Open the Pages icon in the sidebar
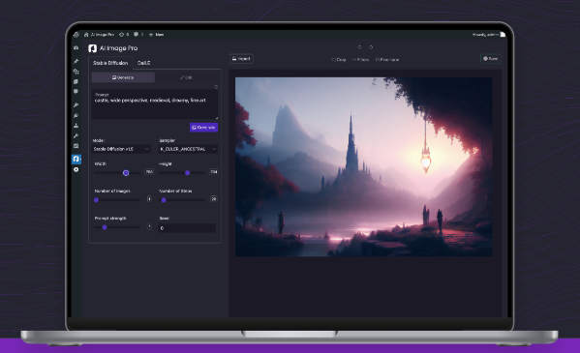The height and width of the screenshot is (353, 580). click(76, 81)
